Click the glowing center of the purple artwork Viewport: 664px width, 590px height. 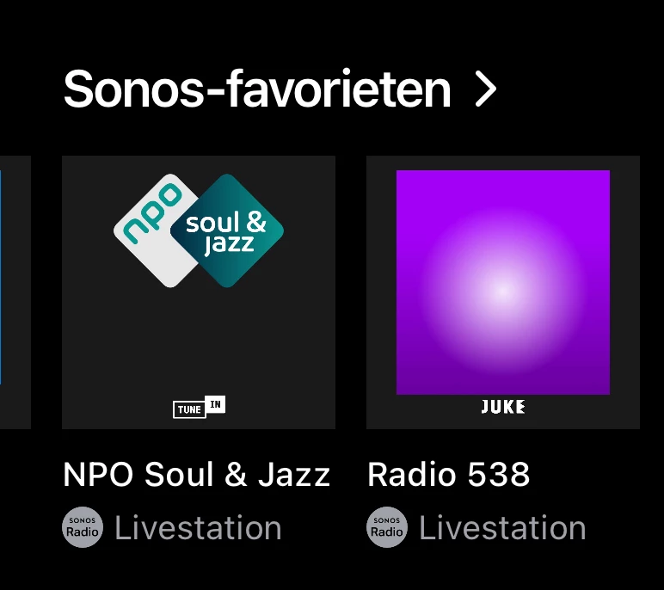503,290
